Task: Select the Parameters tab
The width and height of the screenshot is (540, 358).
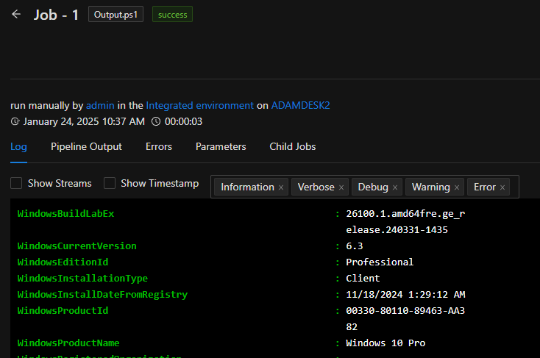Action: 221,146
